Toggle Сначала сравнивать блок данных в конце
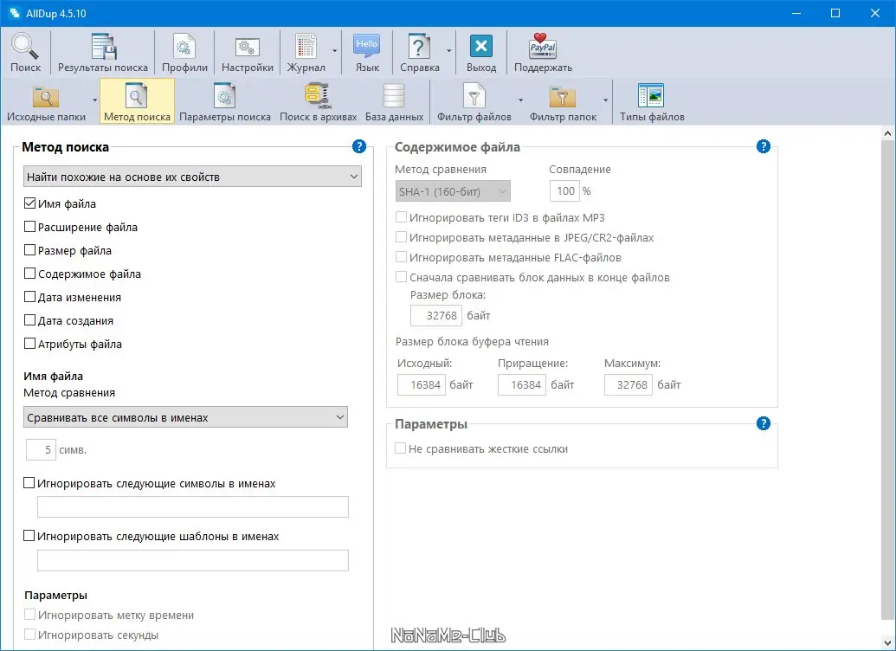Image resolution: width=896 pixels, height=651 pixels. 401,277
